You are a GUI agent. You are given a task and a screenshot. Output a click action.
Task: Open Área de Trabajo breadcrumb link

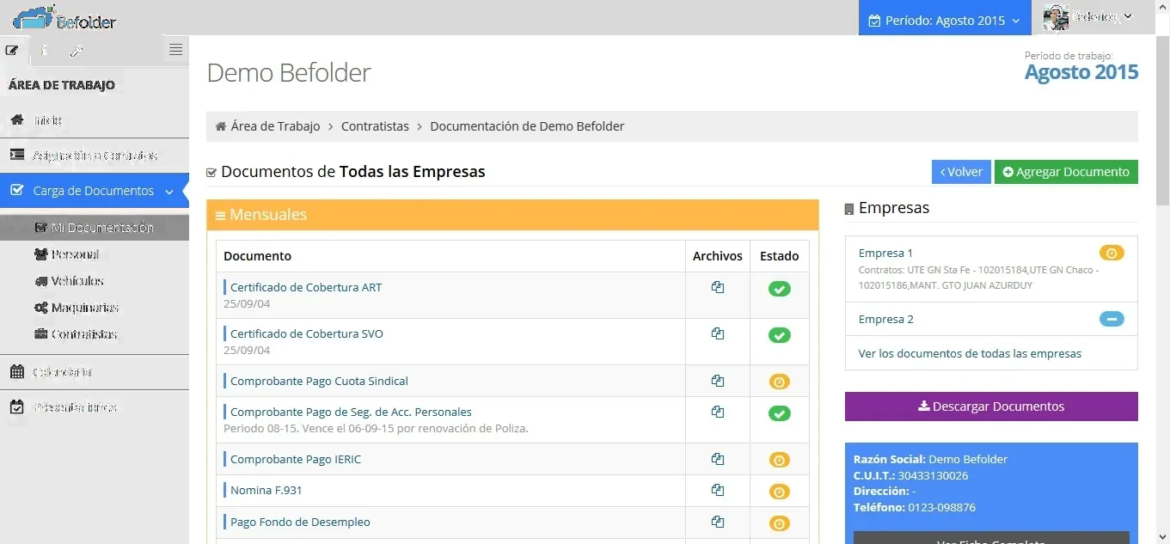(x=275, y=126)
